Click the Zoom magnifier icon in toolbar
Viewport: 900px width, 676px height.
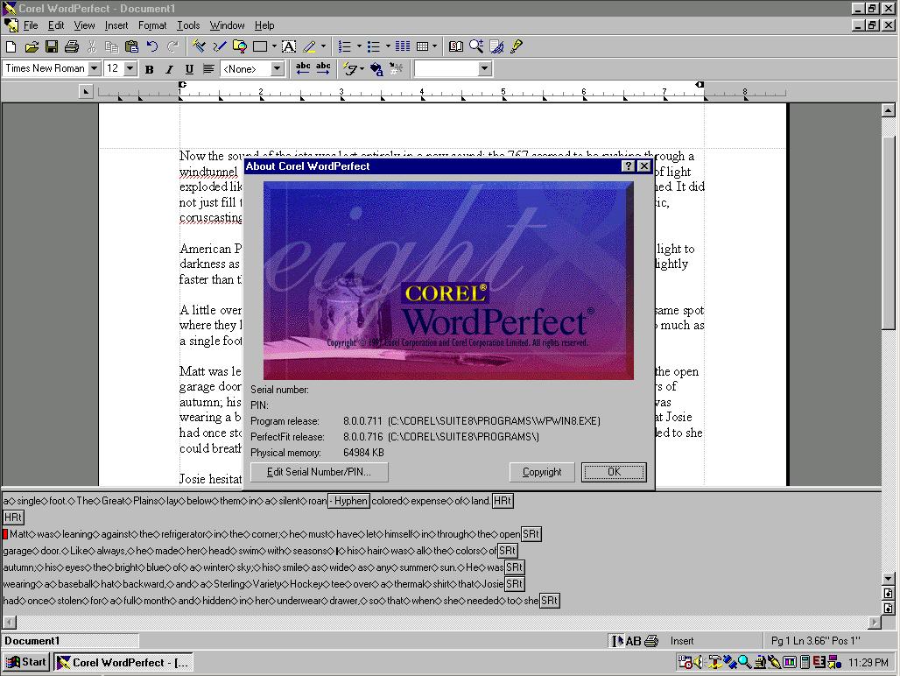tap(476, 46)
